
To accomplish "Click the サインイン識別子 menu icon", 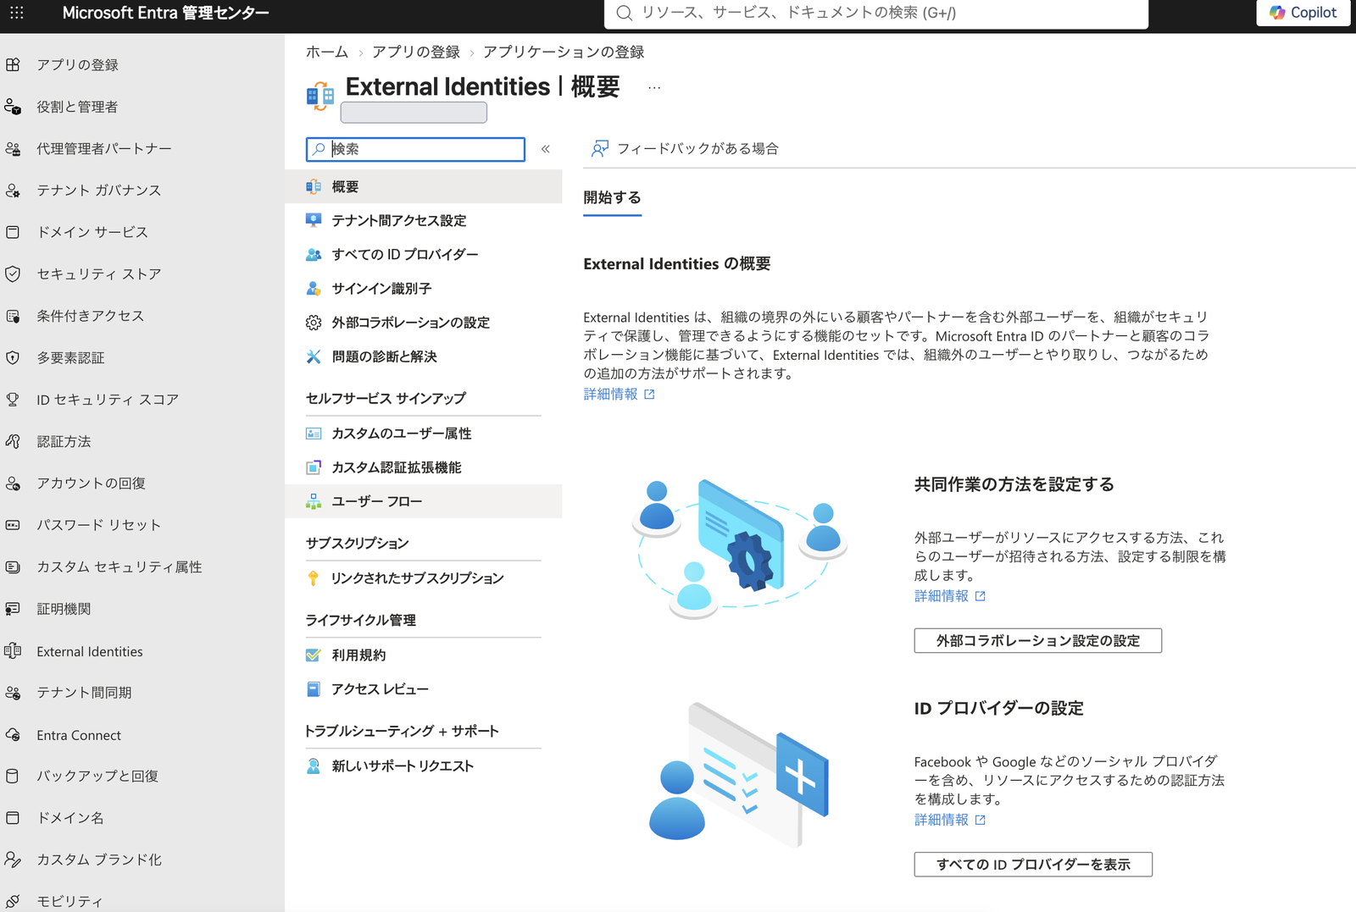I will (314, 289).
